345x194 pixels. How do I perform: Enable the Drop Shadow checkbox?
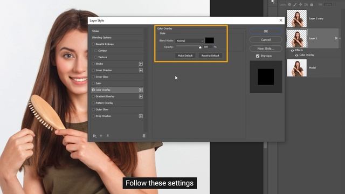[x=93, y=116]
